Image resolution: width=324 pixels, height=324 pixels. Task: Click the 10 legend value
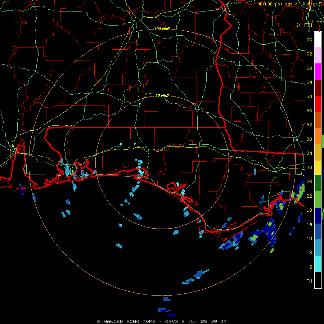point(309,239)
